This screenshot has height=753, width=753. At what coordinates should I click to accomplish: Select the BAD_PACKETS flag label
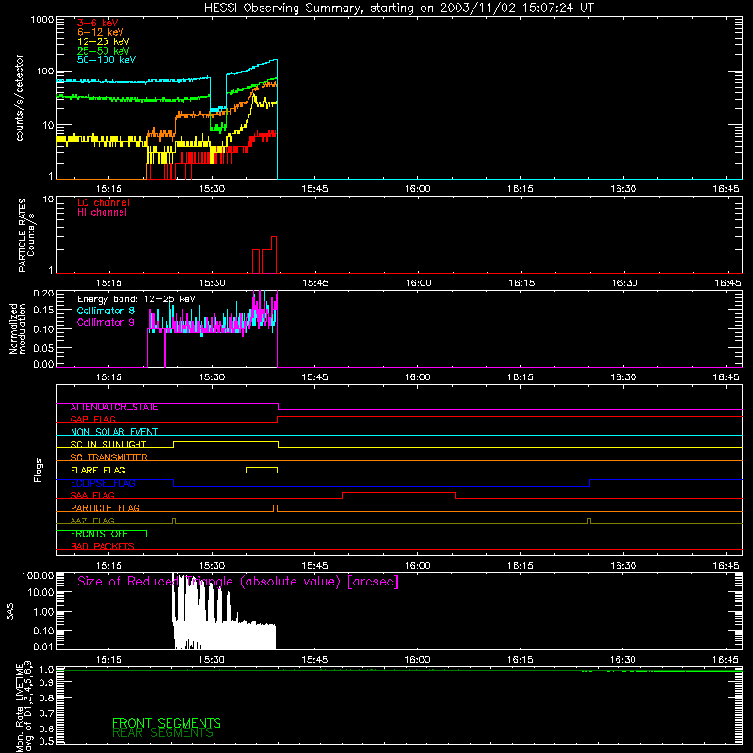tap(103, 546)
